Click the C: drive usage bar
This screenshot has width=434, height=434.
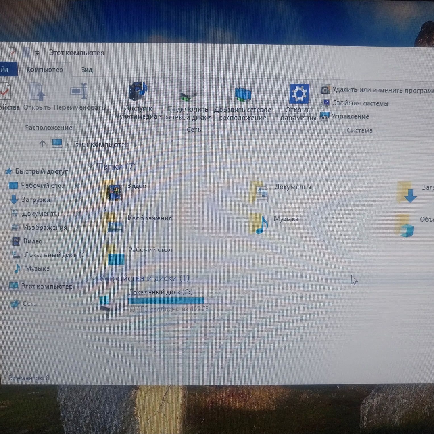(x=181, y=301)
